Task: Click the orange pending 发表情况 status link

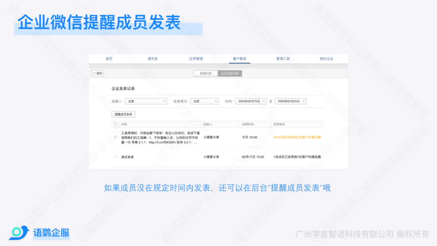Action: click(297, 137)
